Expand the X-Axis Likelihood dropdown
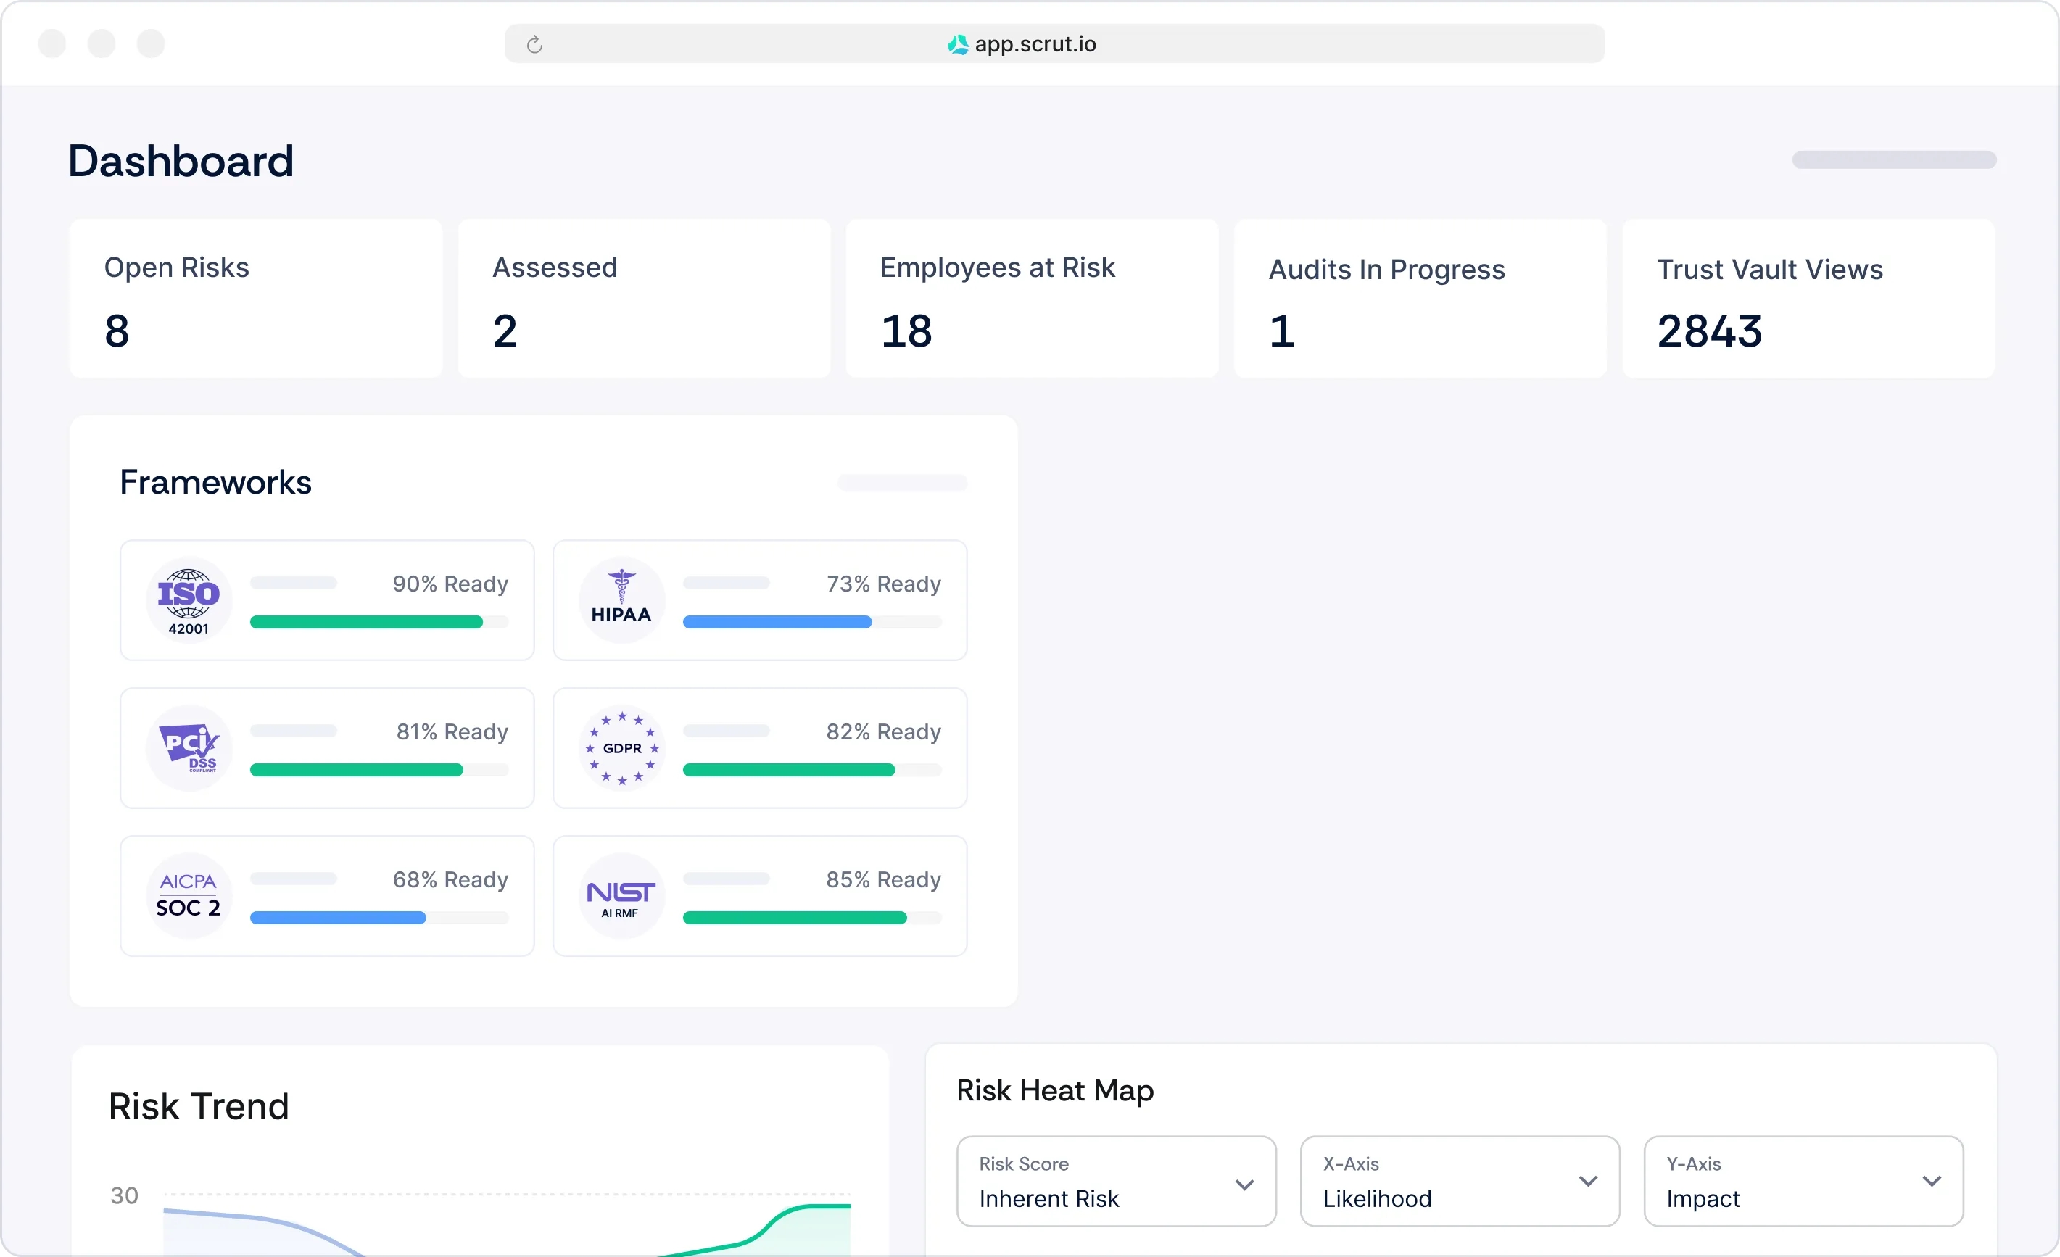The width and height of the screenshot is (2060, 1257). (x=1459, y=1181)
